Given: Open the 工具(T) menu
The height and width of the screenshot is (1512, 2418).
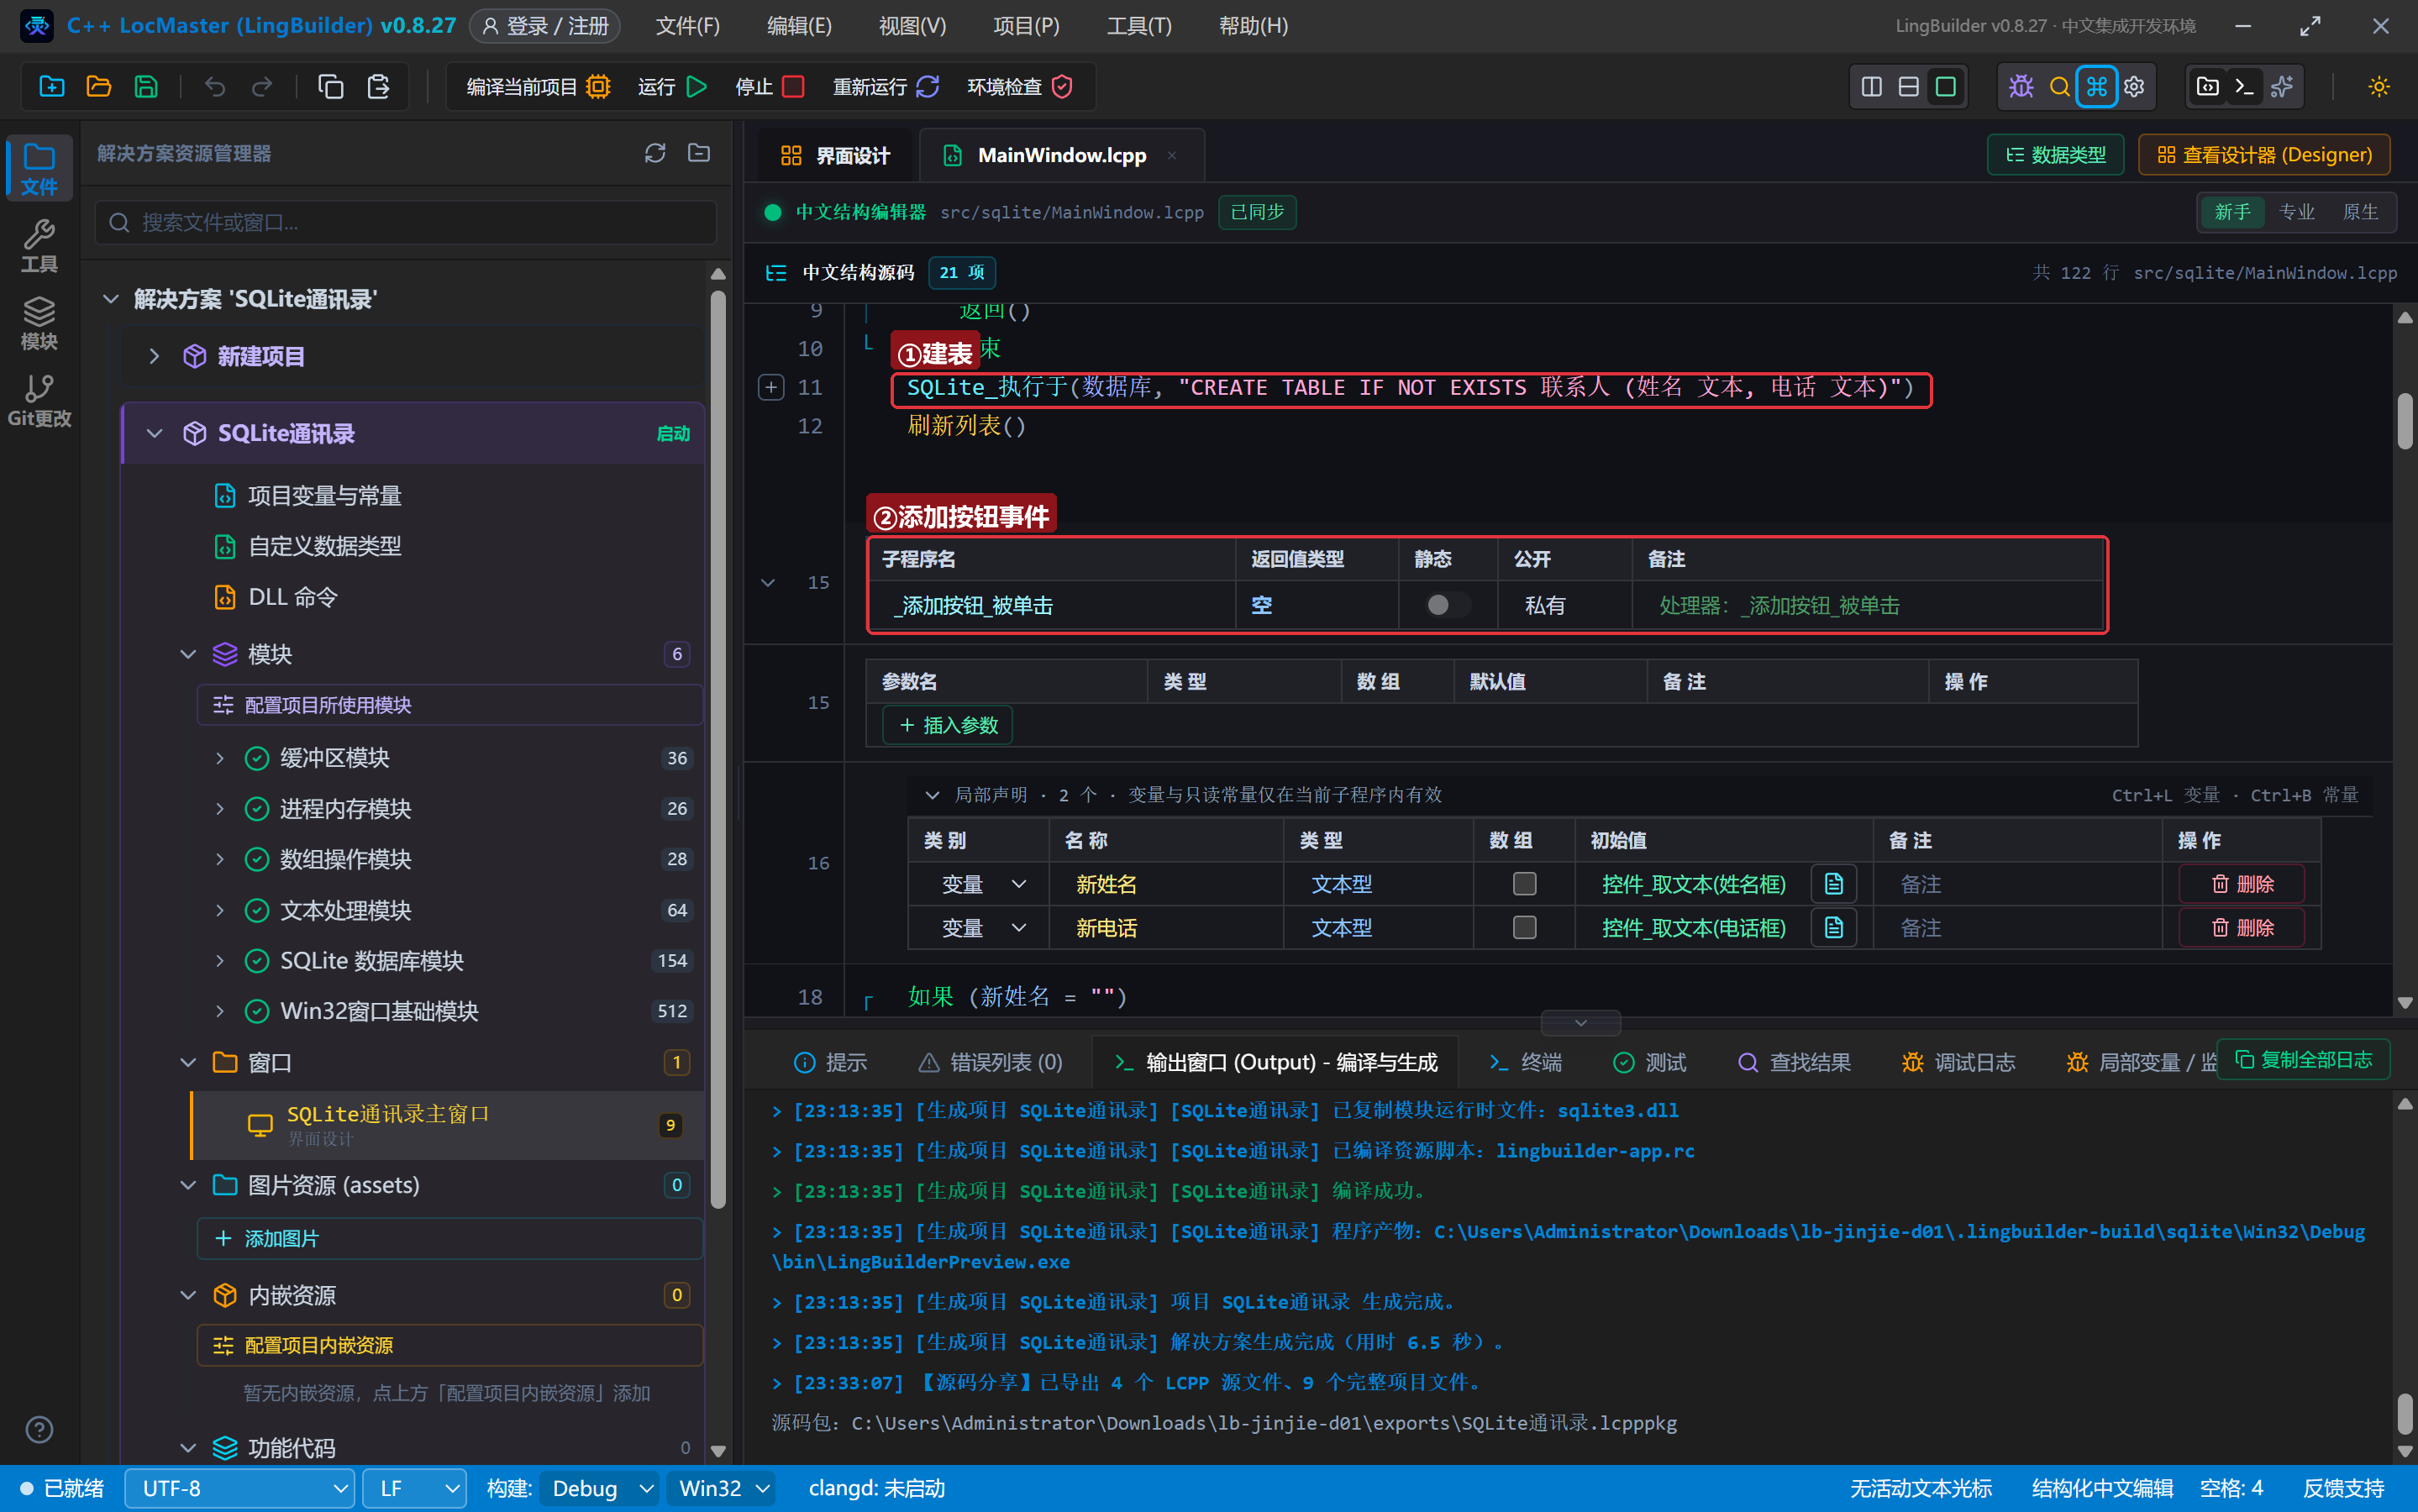Looking at the screenshot, I should [x=1139, y=26].
